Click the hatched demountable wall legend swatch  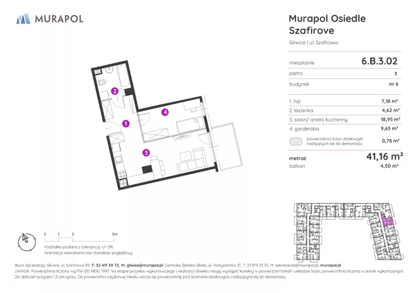[296, 141]
